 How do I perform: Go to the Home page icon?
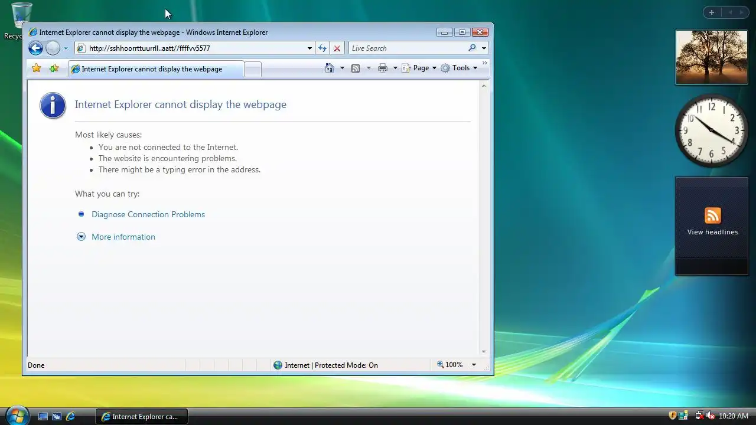point(330,68)
